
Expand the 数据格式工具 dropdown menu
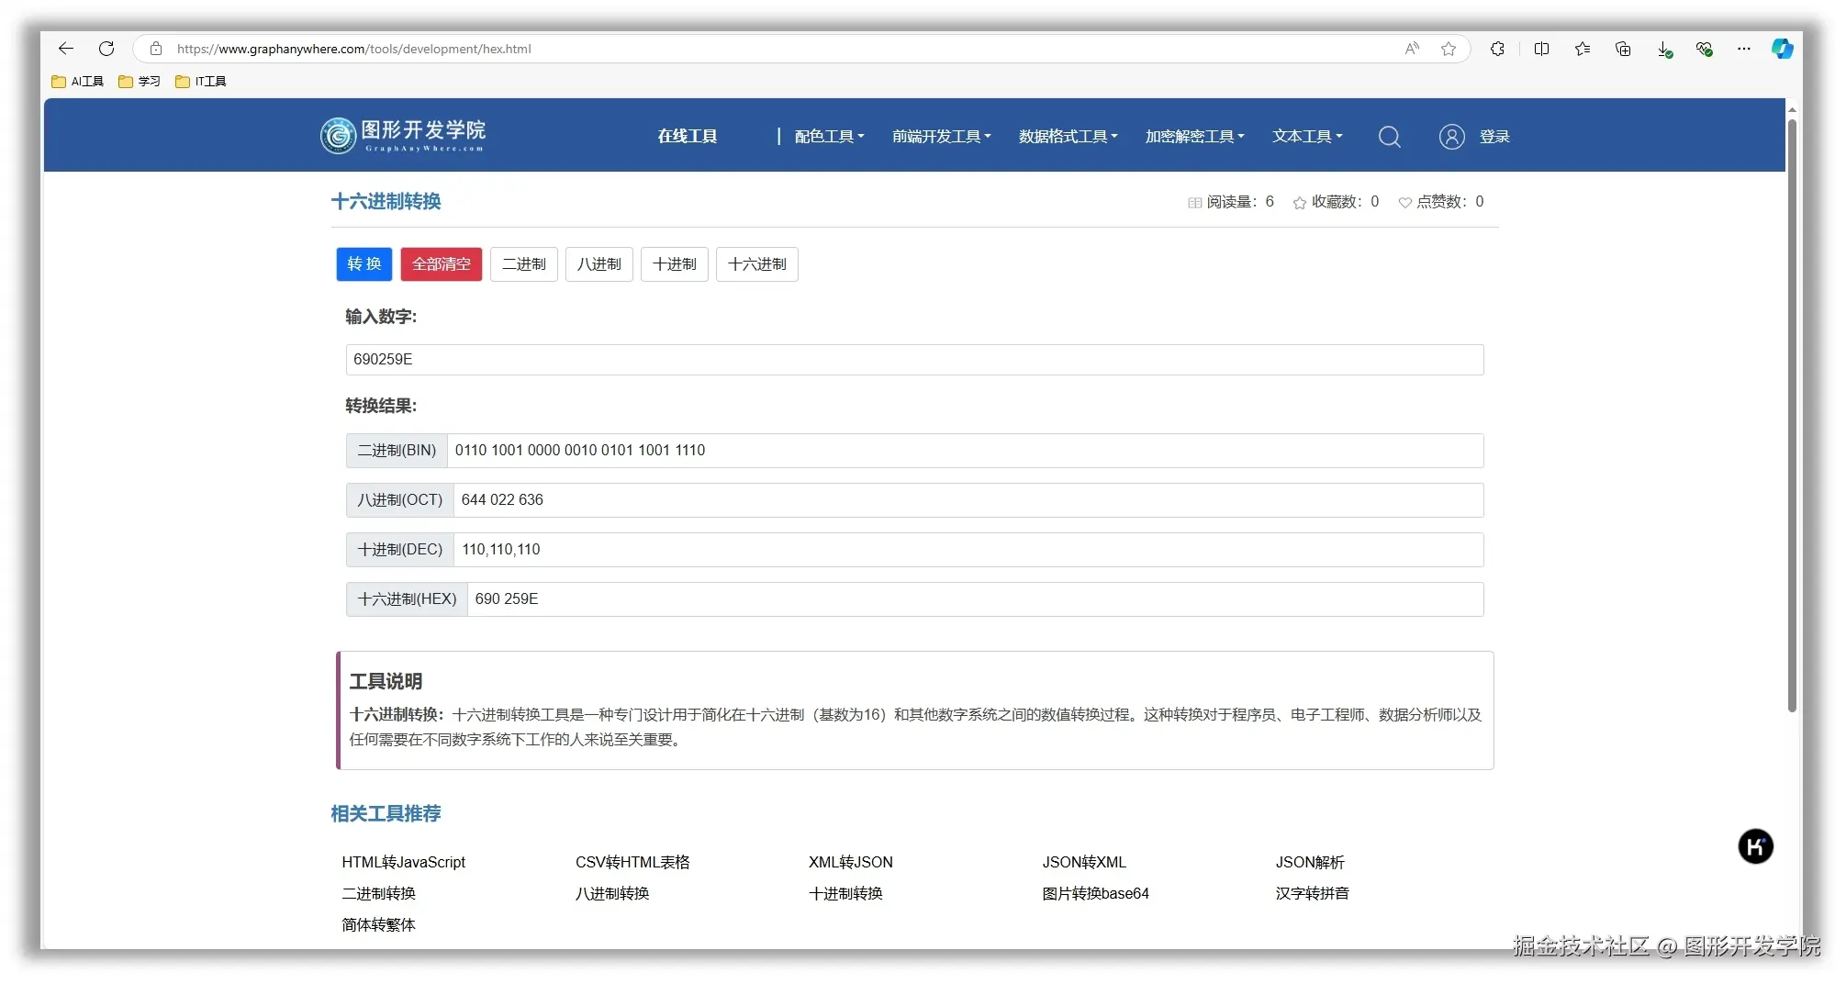[1068, 136]
